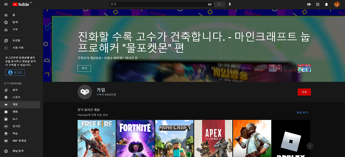The width and height of the screenshot is (345, 157).
Task: Advance game carousel with right chevron
Action: pyautogui.click(x=310, y=146)
